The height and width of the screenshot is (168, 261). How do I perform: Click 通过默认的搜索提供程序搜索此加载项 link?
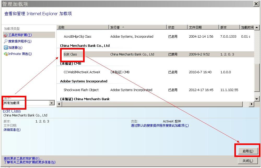coord(160,126)
